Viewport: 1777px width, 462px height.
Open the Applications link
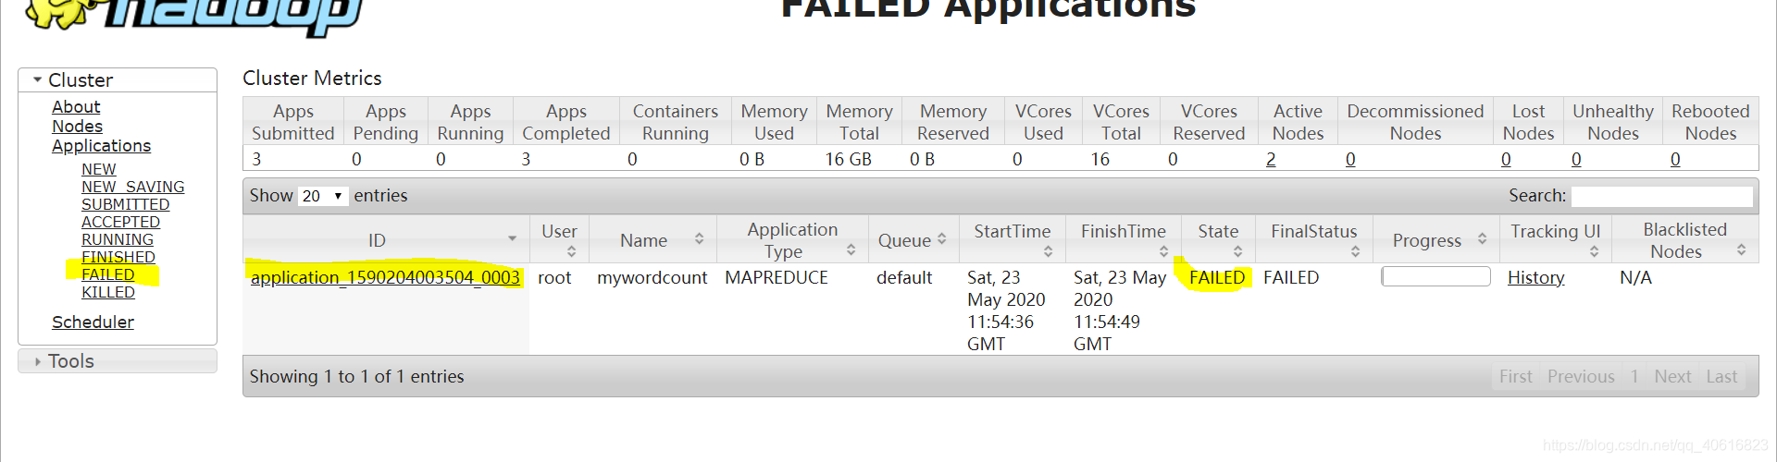tap(101, 146)
